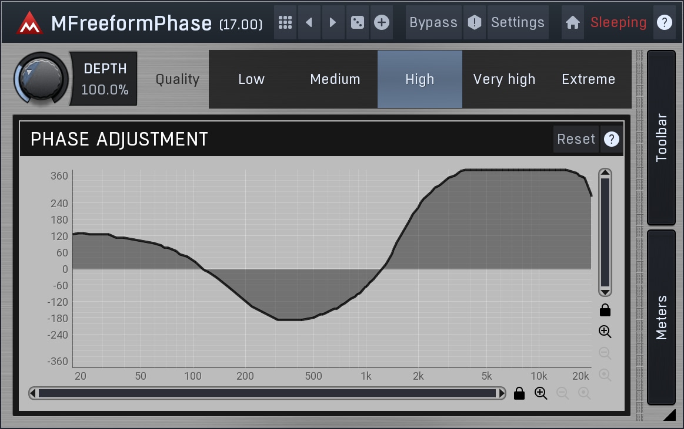Open the presets grid icon
684x429 pixels.
(x=285, y=23)
